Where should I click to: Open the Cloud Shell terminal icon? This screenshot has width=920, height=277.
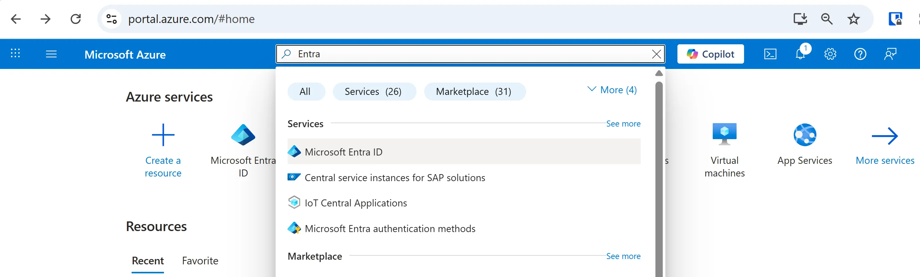point(770,54)
